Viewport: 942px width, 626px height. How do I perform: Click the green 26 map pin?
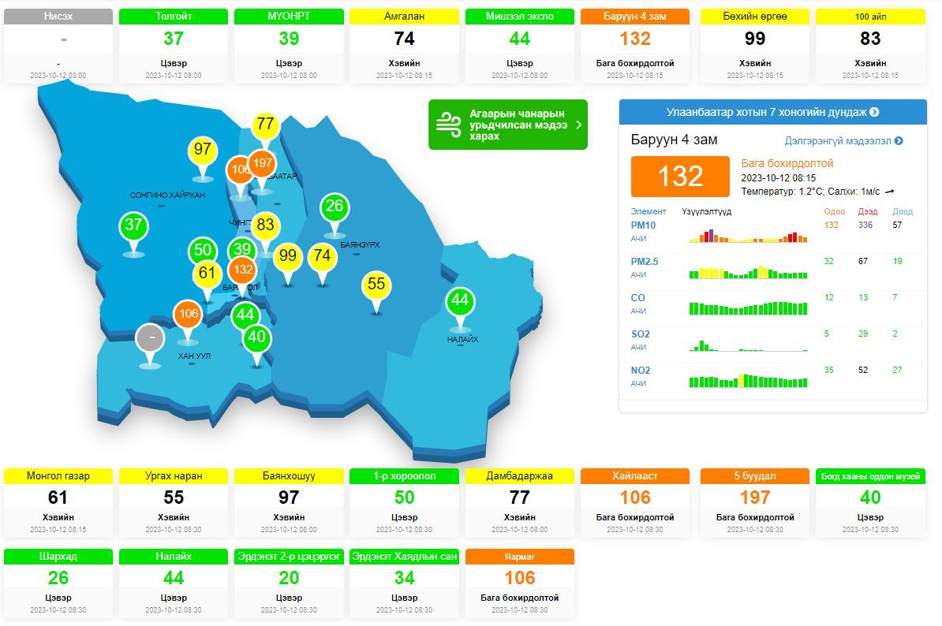click(335, 207)
